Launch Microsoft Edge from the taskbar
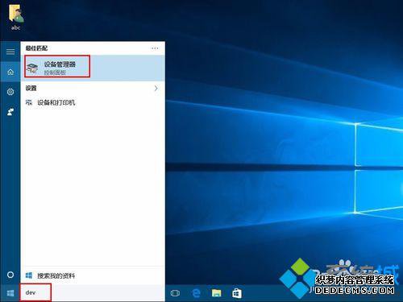Viewport: 403px width, 302px height. (x=197, y=293)
